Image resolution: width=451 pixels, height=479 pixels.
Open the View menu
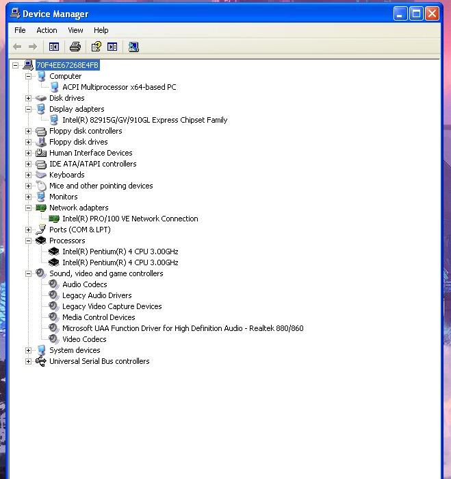(x=75, y=30)
